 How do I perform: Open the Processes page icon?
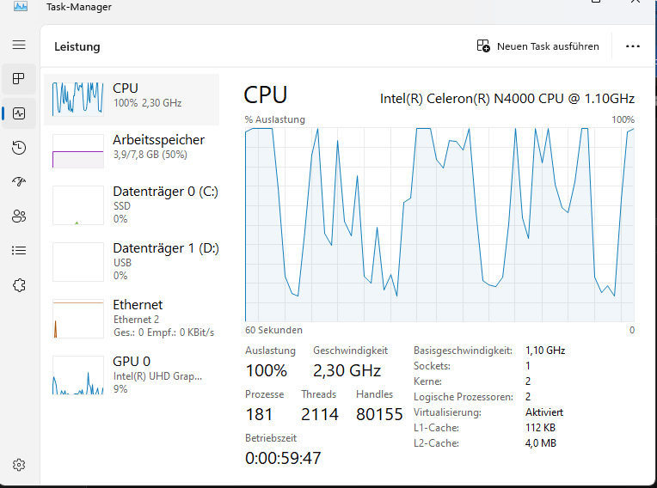pyautogui.click(x=19, y=79)
